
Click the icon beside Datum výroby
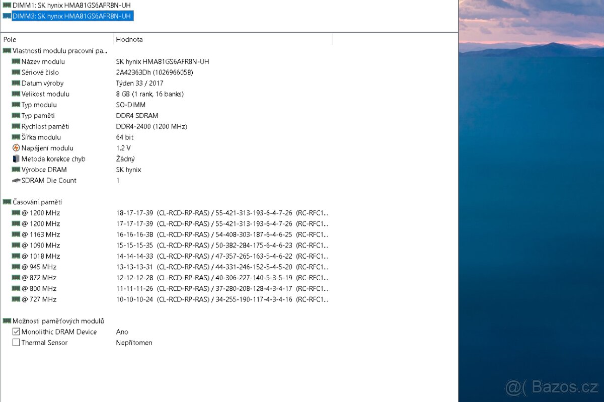16,83
